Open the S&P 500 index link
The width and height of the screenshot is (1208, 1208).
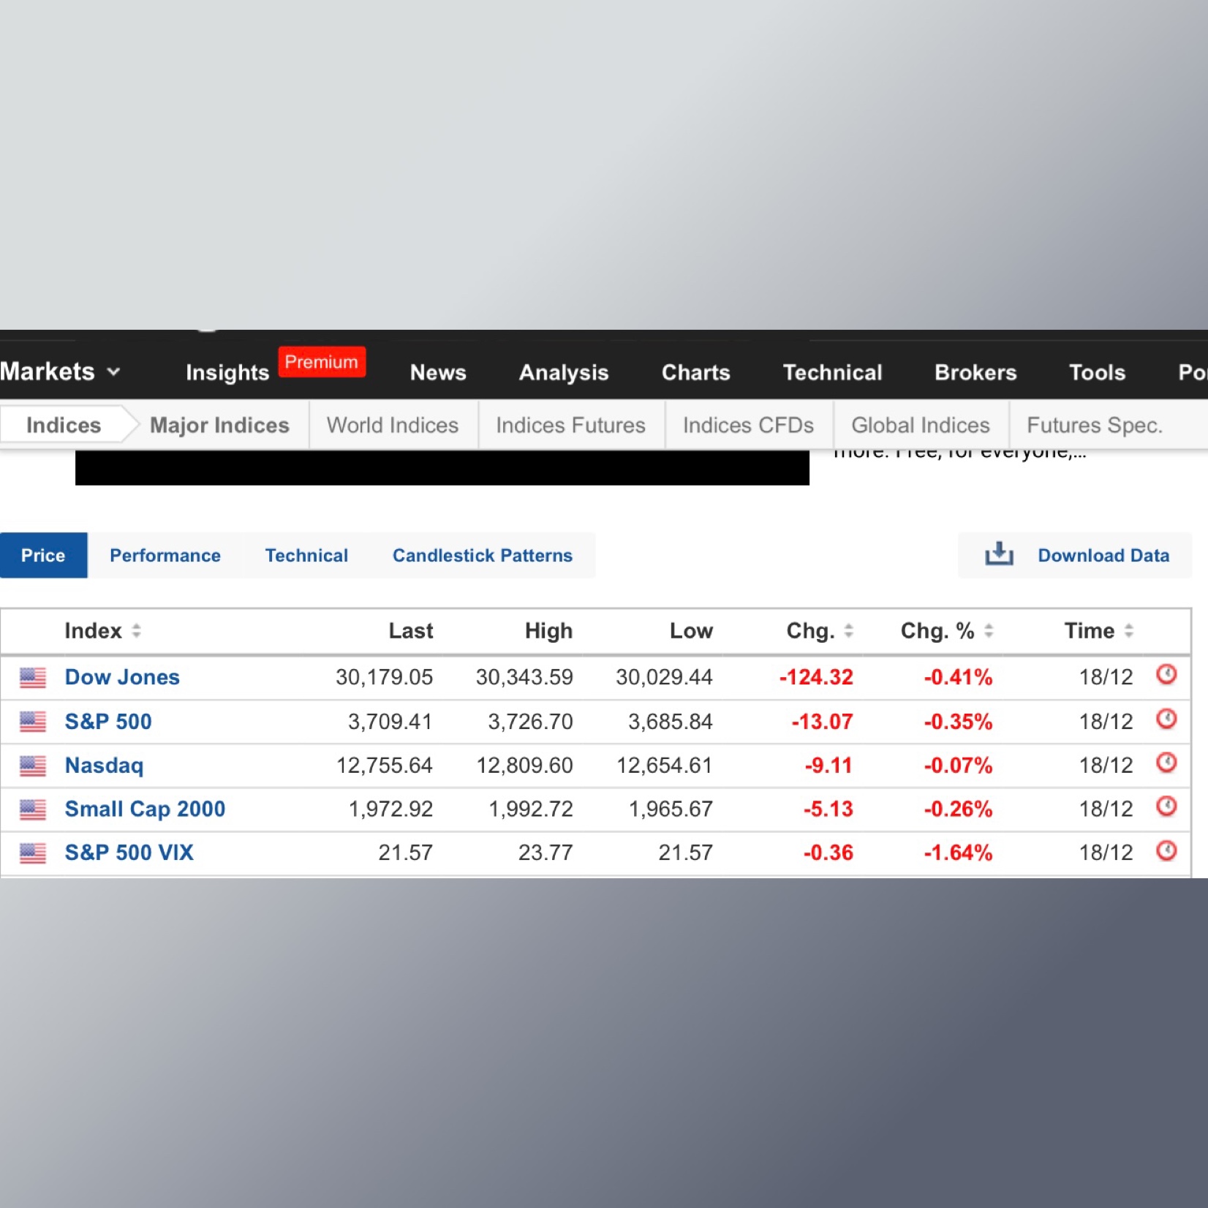[x=108, y=722]
